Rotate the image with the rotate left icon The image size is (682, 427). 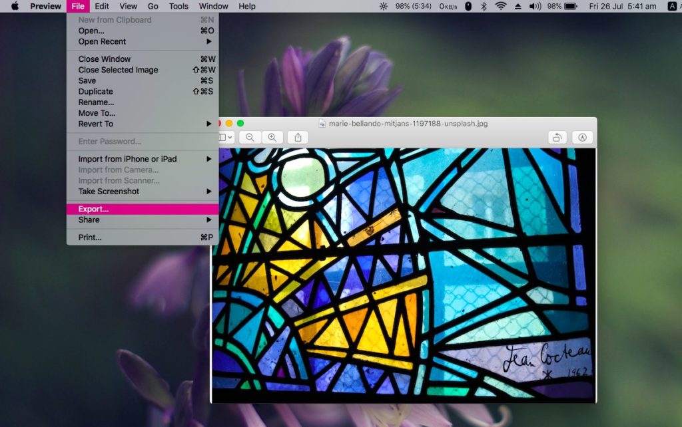[x=557, y=137]
